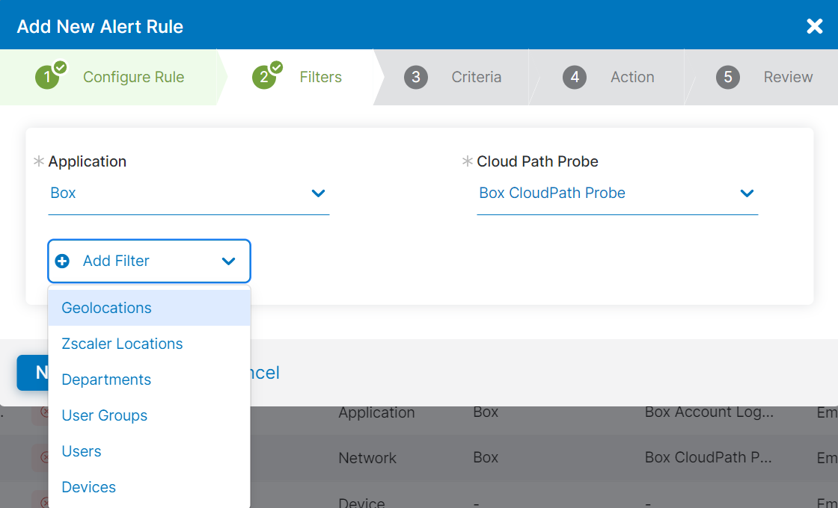The image size is (838, 508).
Task: Select Departments from filter list
Action: pyautogui.click(x=106, y=380)
